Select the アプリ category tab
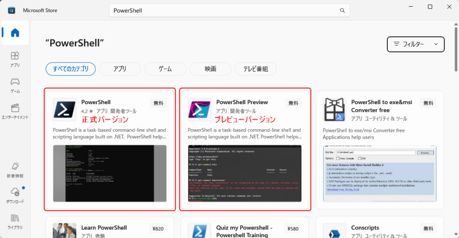This screenshot has width=459, height=238. pyautogui.click(x=120, y=69)
